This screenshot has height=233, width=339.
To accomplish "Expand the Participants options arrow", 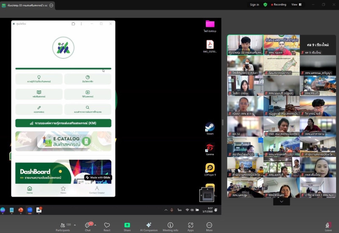I will click(75, 225).
